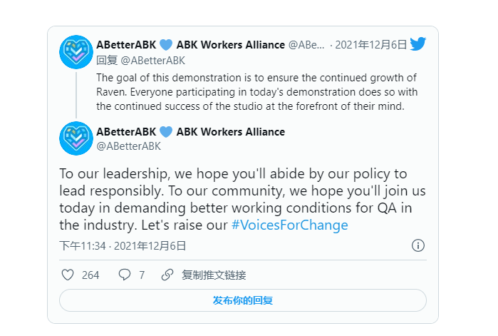Click the 复制推文链接 copy link text
Screen dimensions: 498x336
tap(214, 275)
